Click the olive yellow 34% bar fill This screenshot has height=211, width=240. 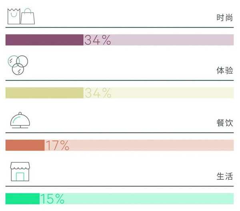pyautogui.click(x=44, y=93)
